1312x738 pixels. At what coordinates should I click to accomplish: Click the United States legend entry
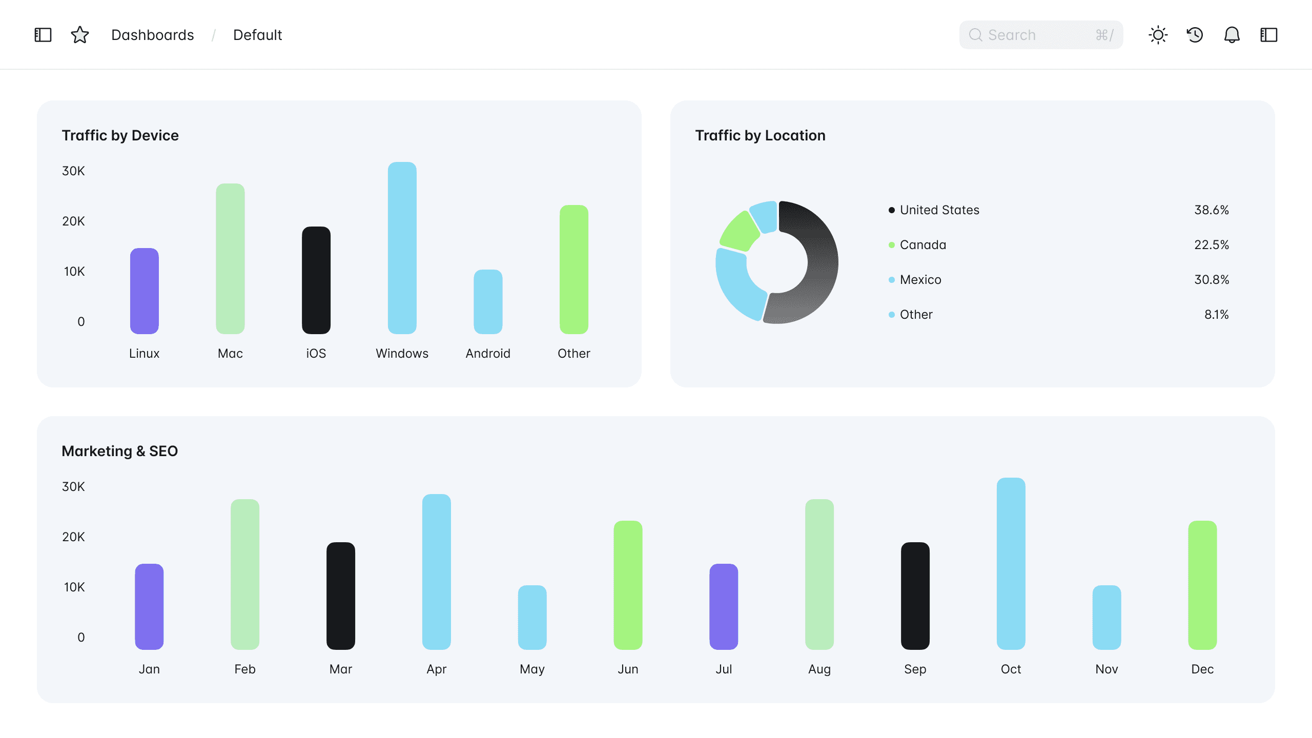(x=939, y=210)
